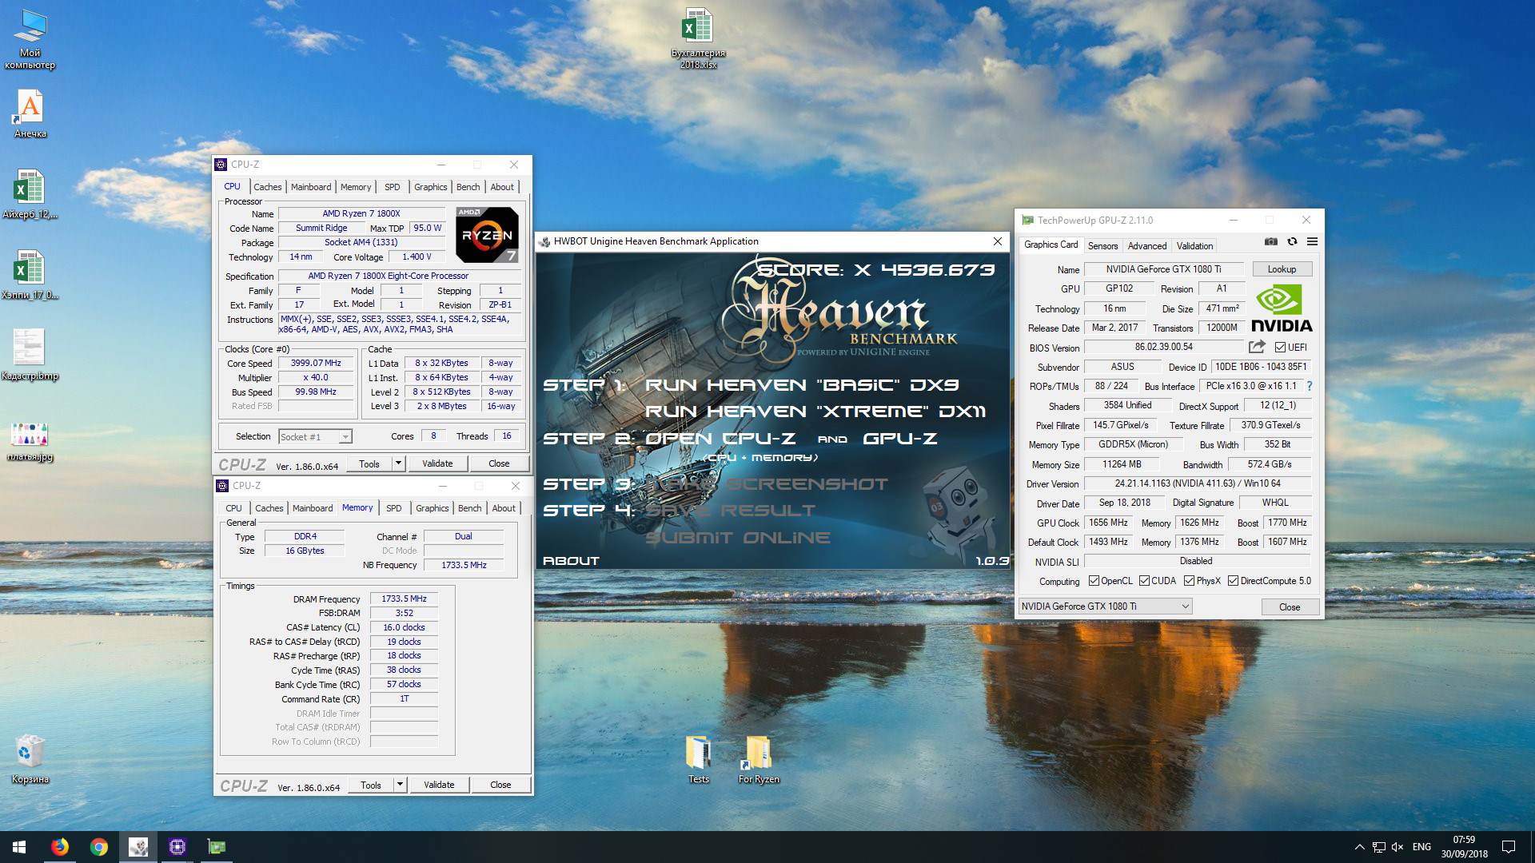Click GPU-Z screenshot camera icon
Viewport: 1535px width, 863px height.
(1271, 241)
